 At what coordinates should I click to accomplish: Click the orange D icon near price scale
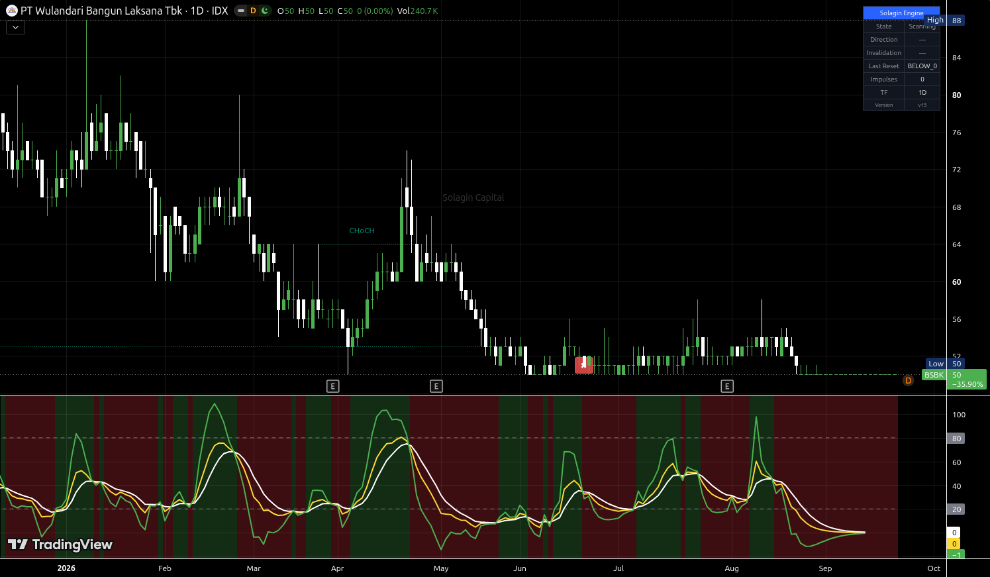pyautogui.click(x=908, y=380)
